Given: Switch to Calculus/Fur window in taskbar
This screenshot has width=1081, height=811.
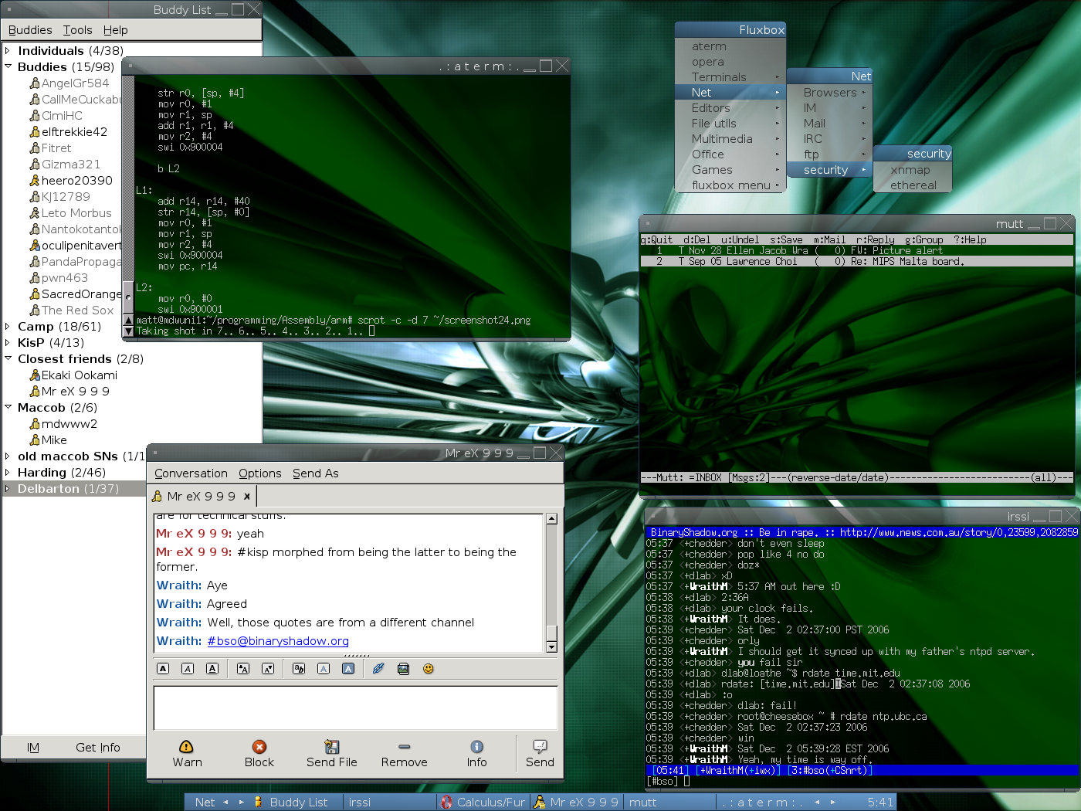Looking at the screenshot, I should 484,803.
